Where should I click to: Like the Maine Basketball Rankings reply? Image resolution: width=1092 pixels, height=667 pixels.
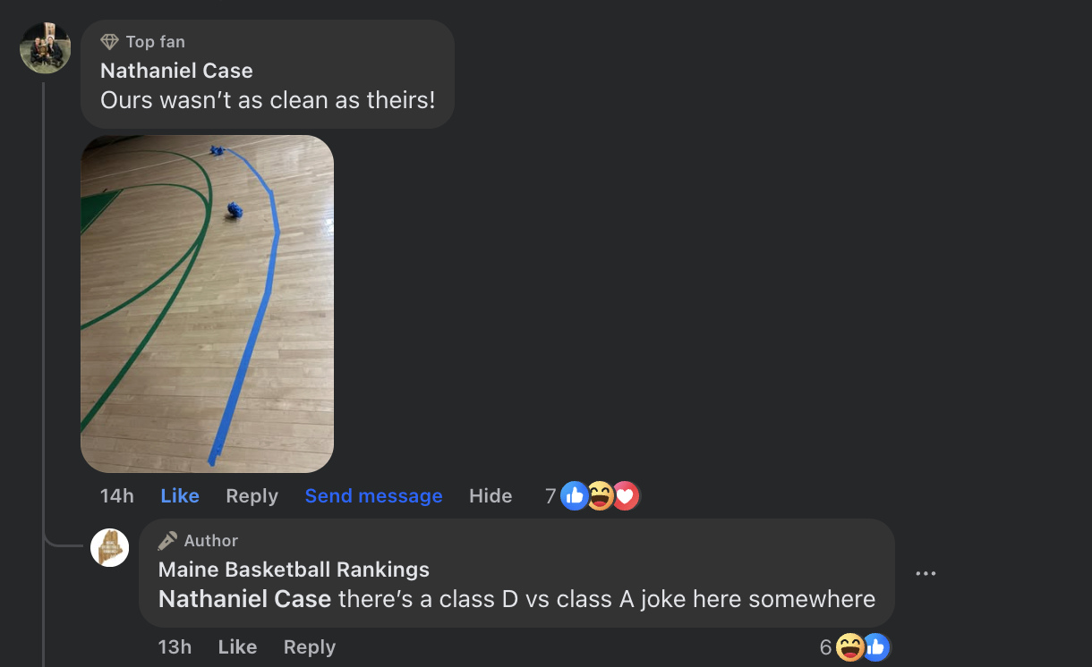tap(237, 647)
